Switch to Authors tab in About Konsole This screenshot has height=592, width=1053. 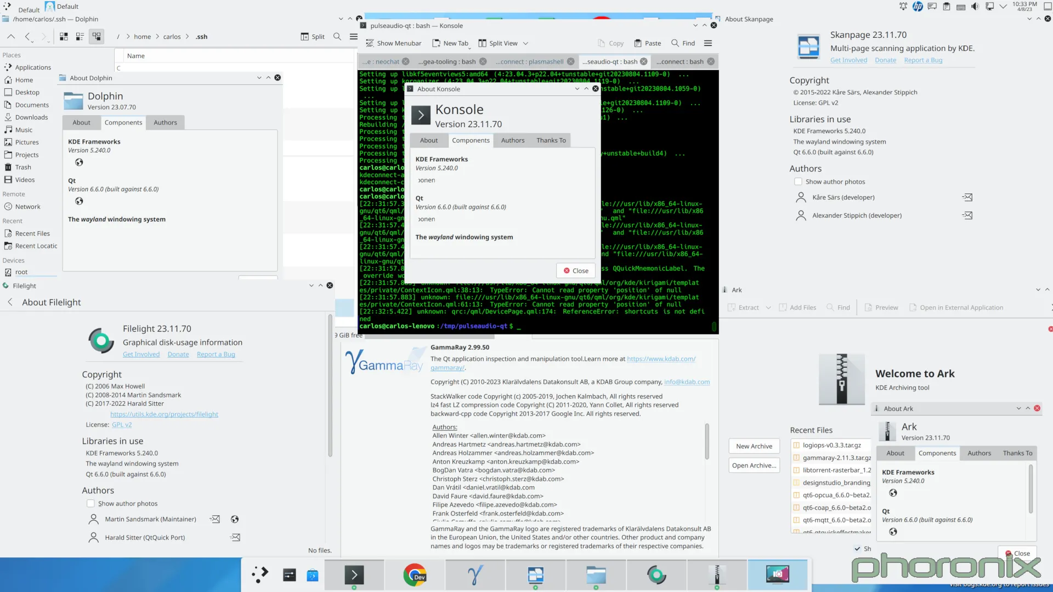[512, 140]
